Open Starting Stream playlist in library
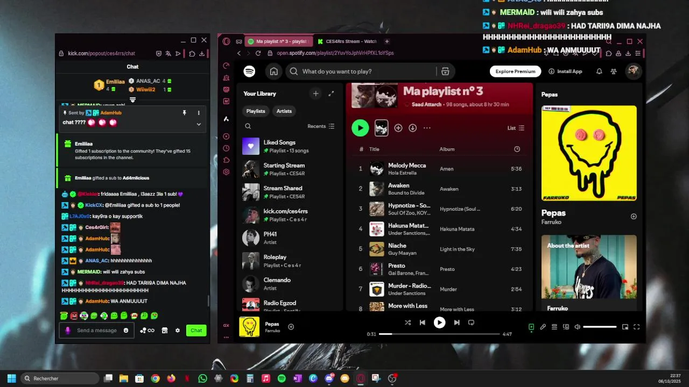This screenshot has width=689, height=387. pyautogui.click(x=289, y=169)
